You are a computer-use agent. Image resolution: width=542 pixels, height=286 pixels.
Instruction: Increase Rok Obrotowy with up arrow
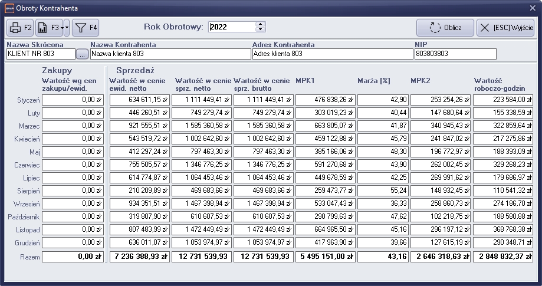click(x=261, y=24)
